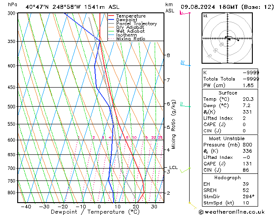Click the weatheronline.co.uk copyright text

(x=232, y=212)
